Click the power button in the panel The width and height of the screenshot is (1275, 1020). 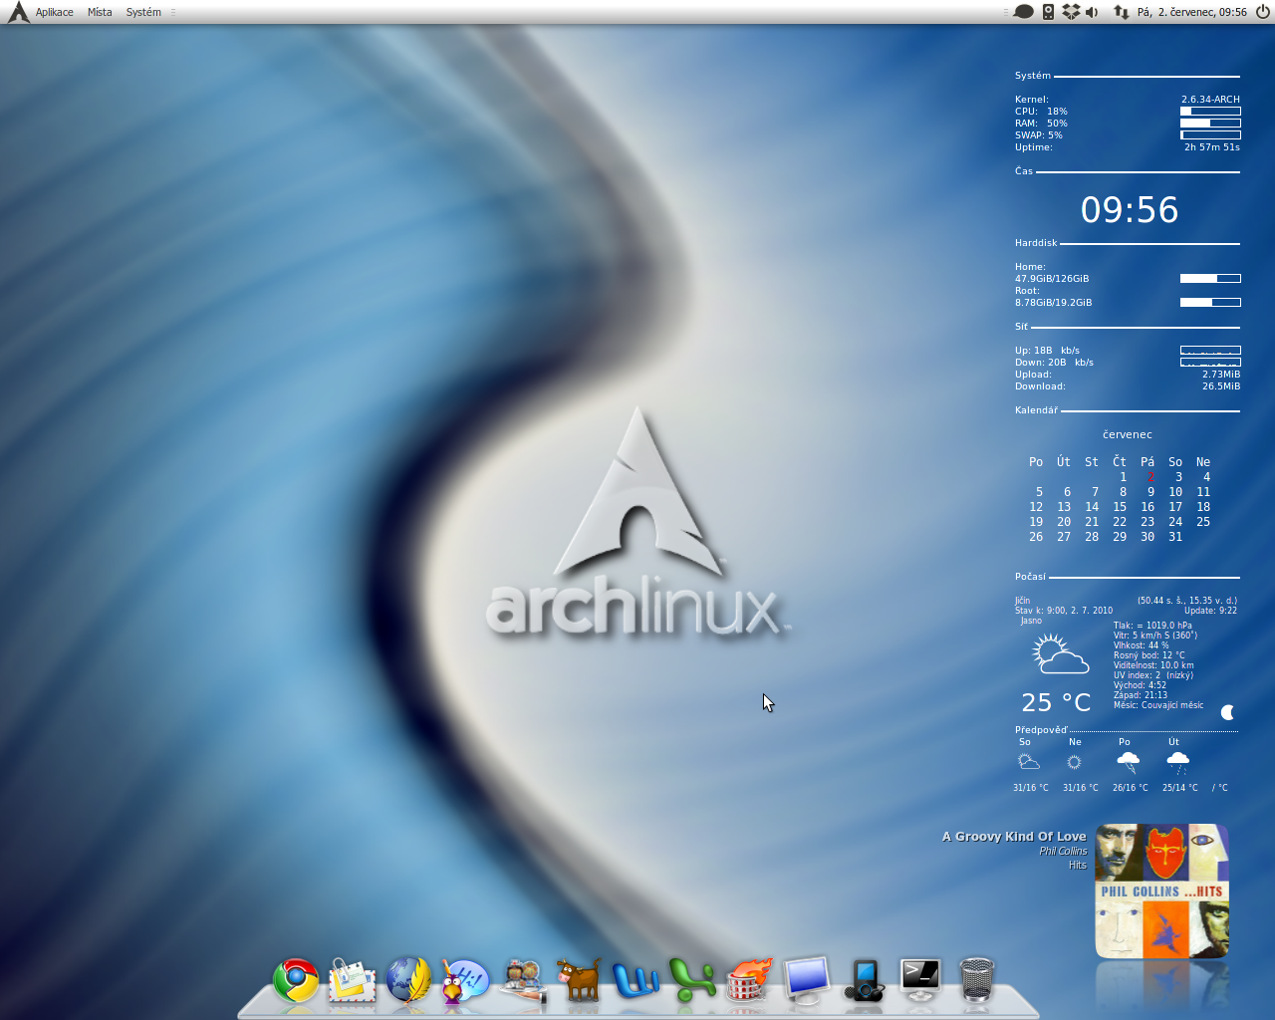pyautogui.click(x=1262, y=12)
